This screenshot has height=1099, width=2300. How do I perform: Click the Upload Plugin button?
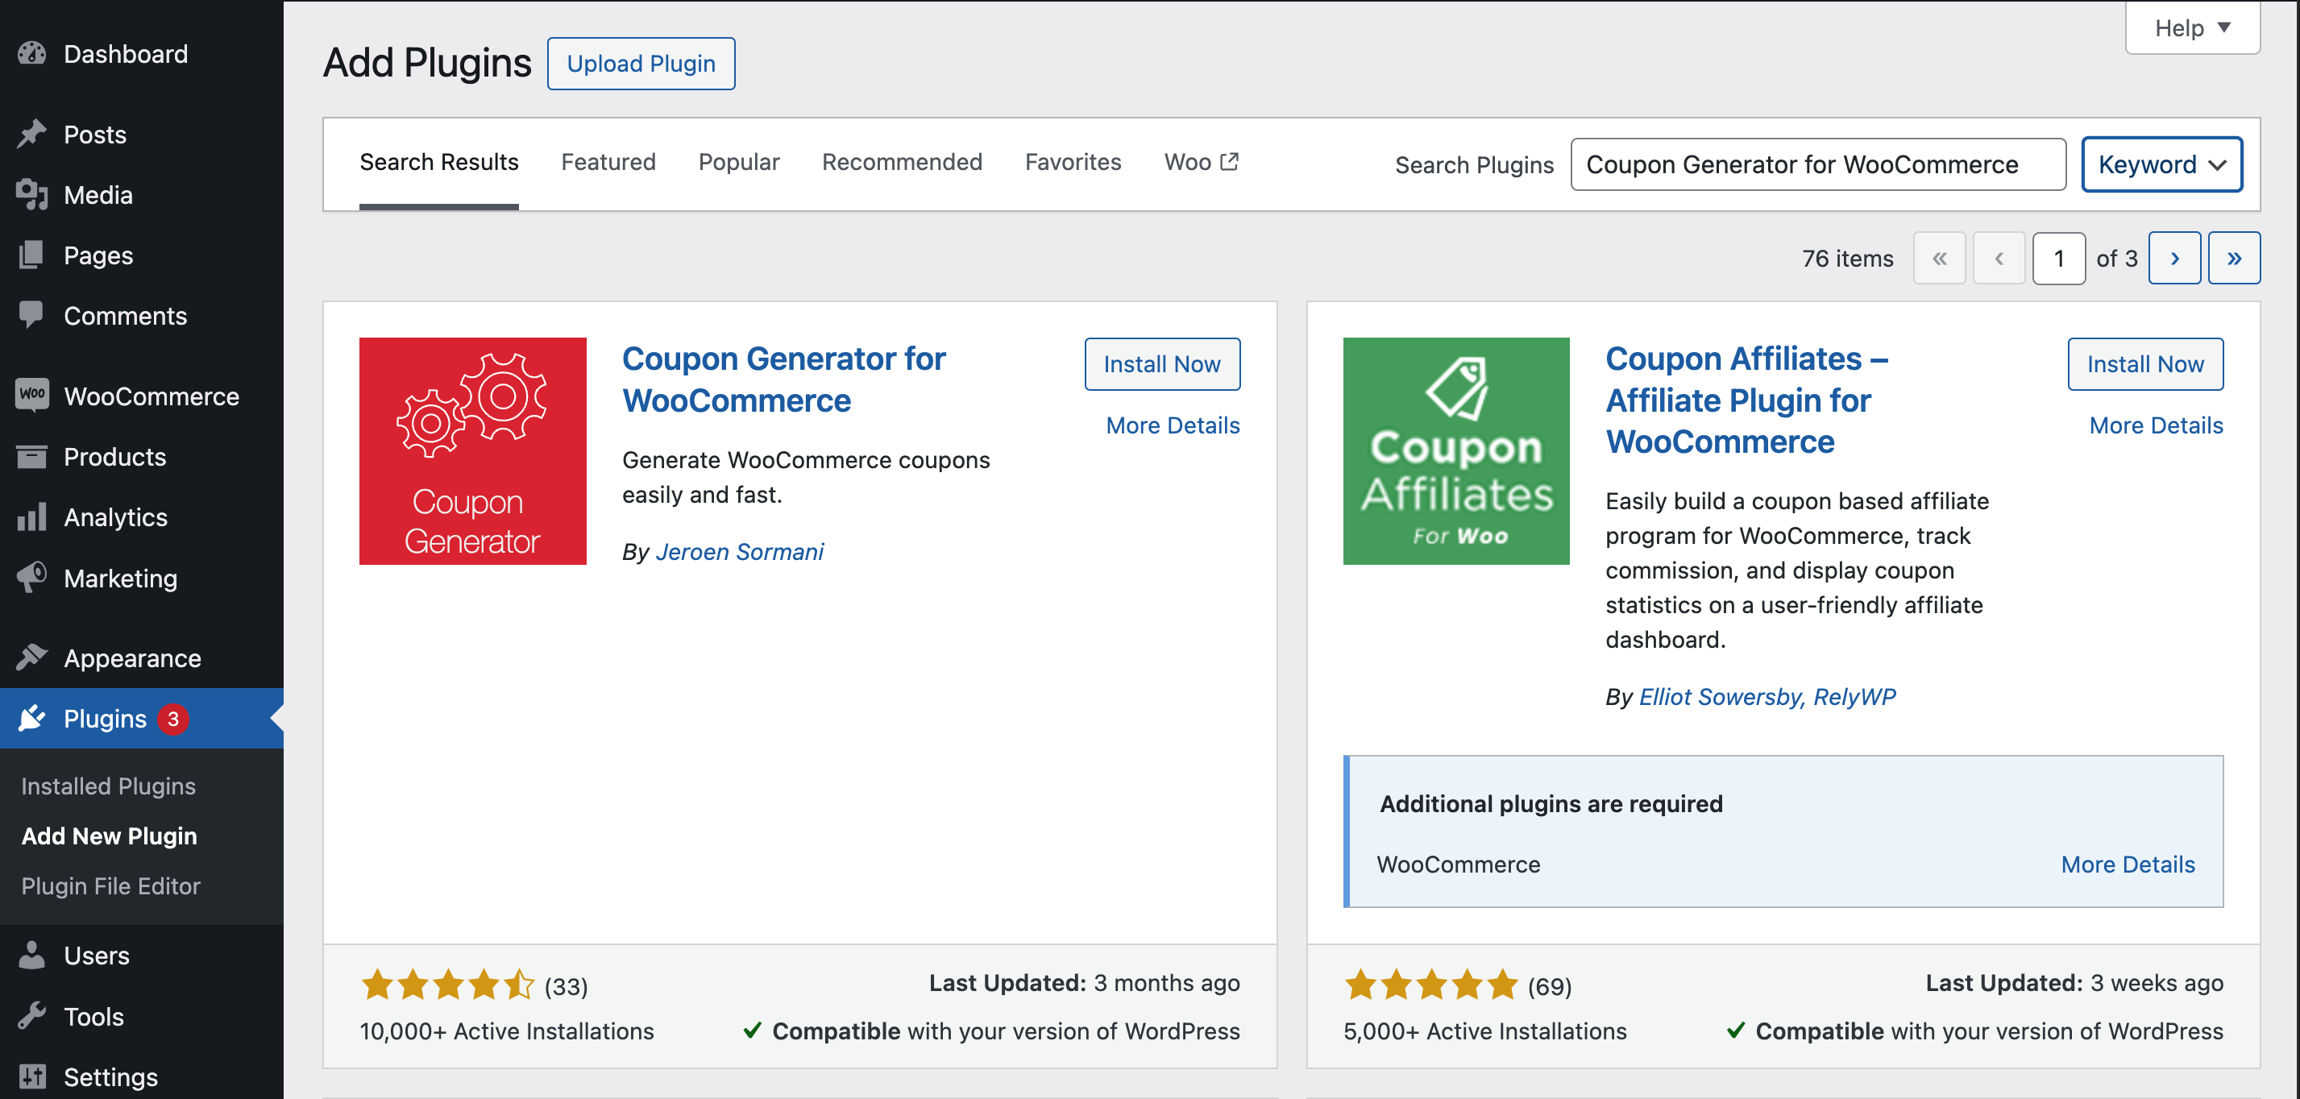point(641,64)
